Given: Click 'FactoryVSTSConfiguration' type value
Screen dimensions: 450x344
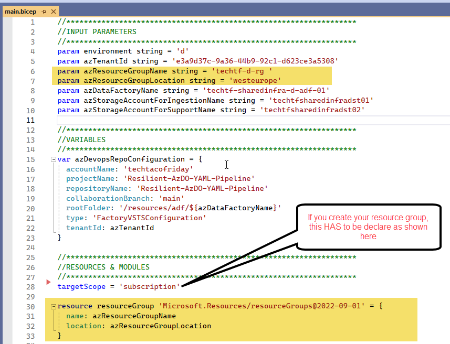Looking at the screenshot, I should (x=150, y=218).
